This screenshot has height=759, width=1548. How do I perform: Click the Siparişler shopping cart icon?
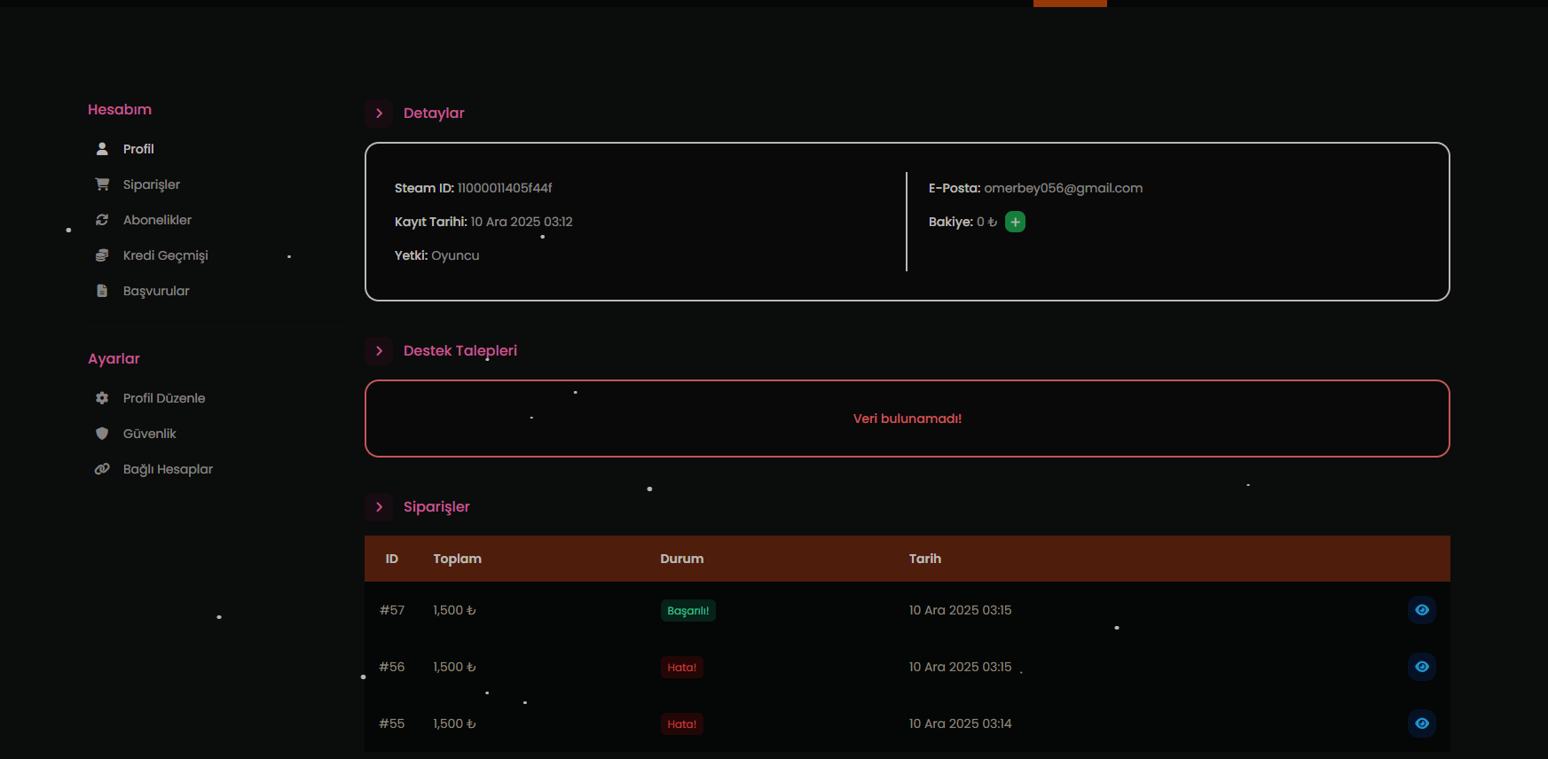(x=102, y=184)
